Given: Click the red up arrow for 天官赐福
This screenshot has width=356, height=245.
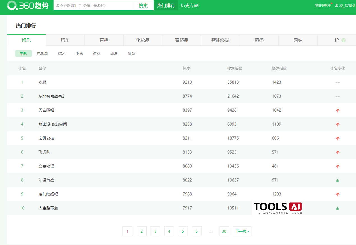Looking at the screenshot, I should (x=337, y=110).
